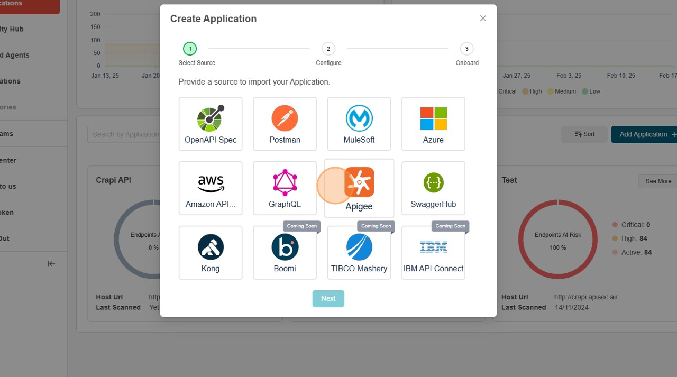Pick the SwaggerHub import option
The width and height of the screenshot is (677, 377).
pos(433,188)
